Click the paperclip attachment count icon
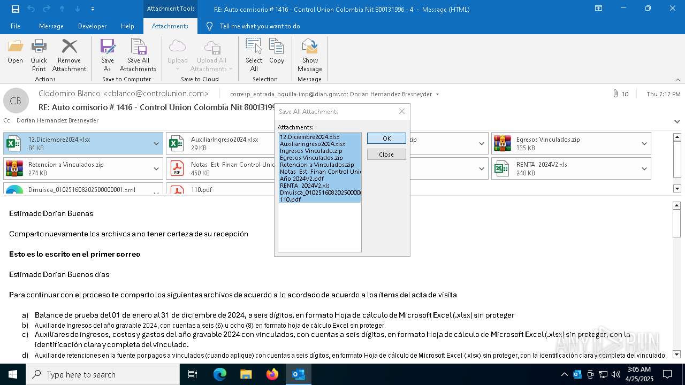This screenshot has width=685, height=385. (x=615, y=94)
